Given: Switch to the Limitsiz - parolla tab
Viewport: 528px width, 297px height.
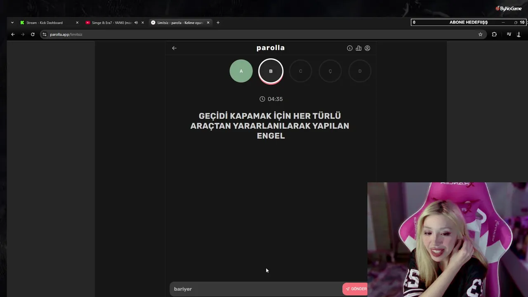Looking at the screenshot, I should click(180, 23).
